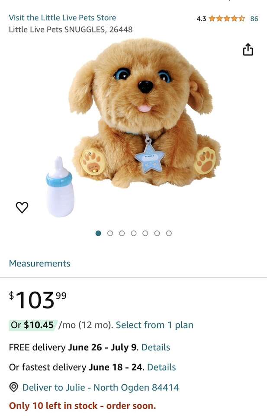View Details for FREE delivery
The image size is (267, 416).
[x=156, y=347]
